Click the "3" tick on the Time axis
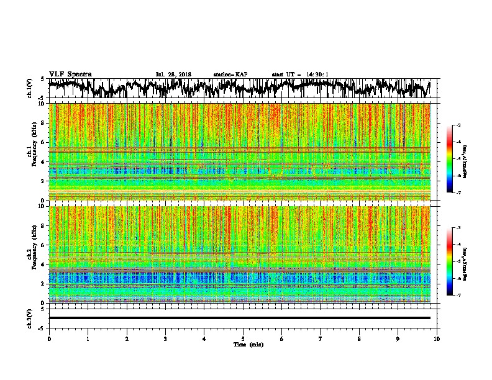Image resolution: width=492 pixels, height=380 pixels. pos(165,339)
